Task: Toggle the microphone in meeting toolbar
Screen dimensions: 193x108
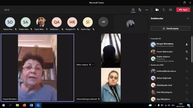Action: tap(164, 10)
